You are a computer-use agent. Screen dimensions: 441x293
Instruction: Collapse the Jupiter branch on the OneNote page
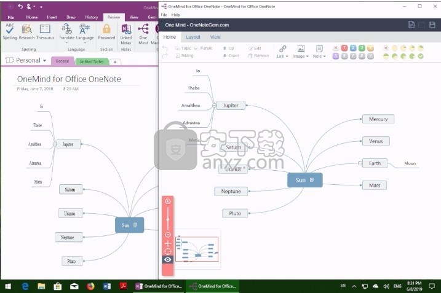(55, 144)
